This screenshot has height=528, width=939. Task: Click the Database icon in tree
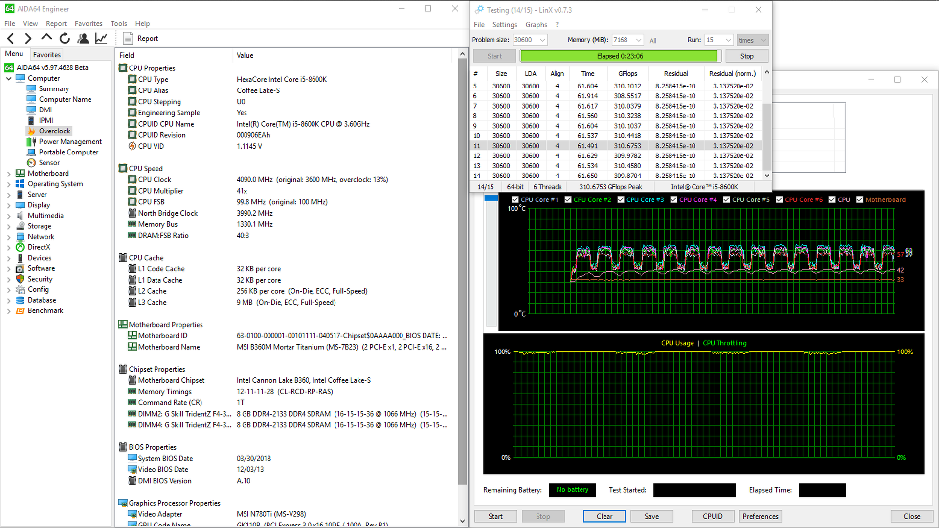[x=20, y=300]
